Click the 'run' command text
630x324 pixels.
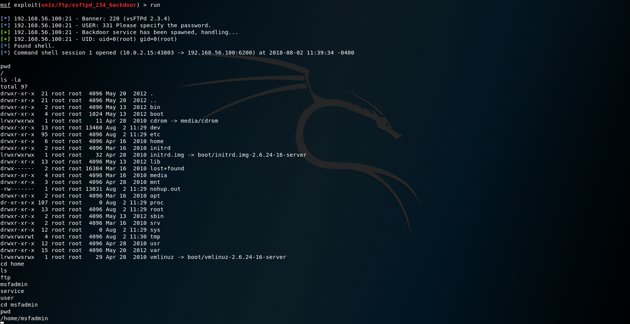[155, 5]
